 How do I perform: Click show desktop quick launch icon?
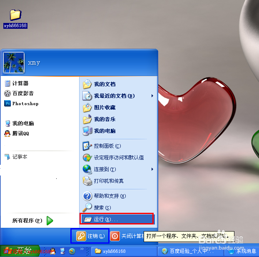(x=62, y=251)
